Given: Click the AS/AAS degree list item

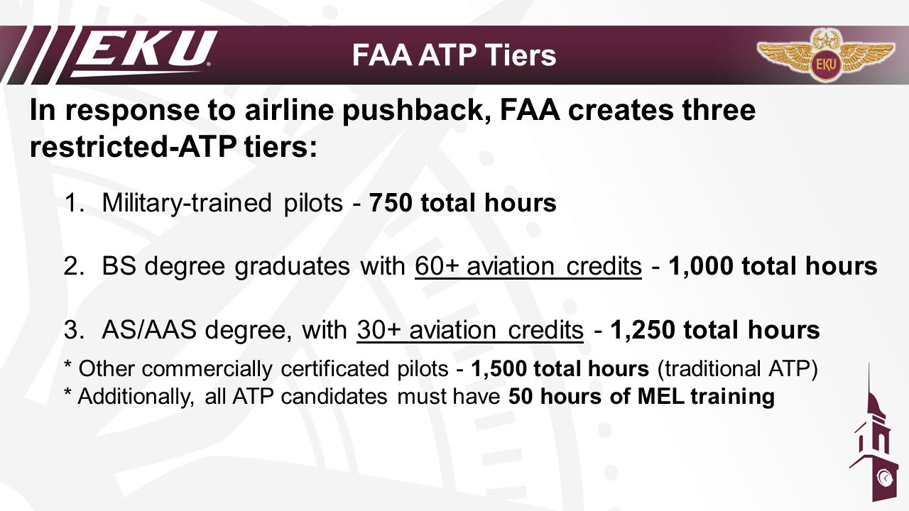Looking at the screenshot, I should [442, 330].
